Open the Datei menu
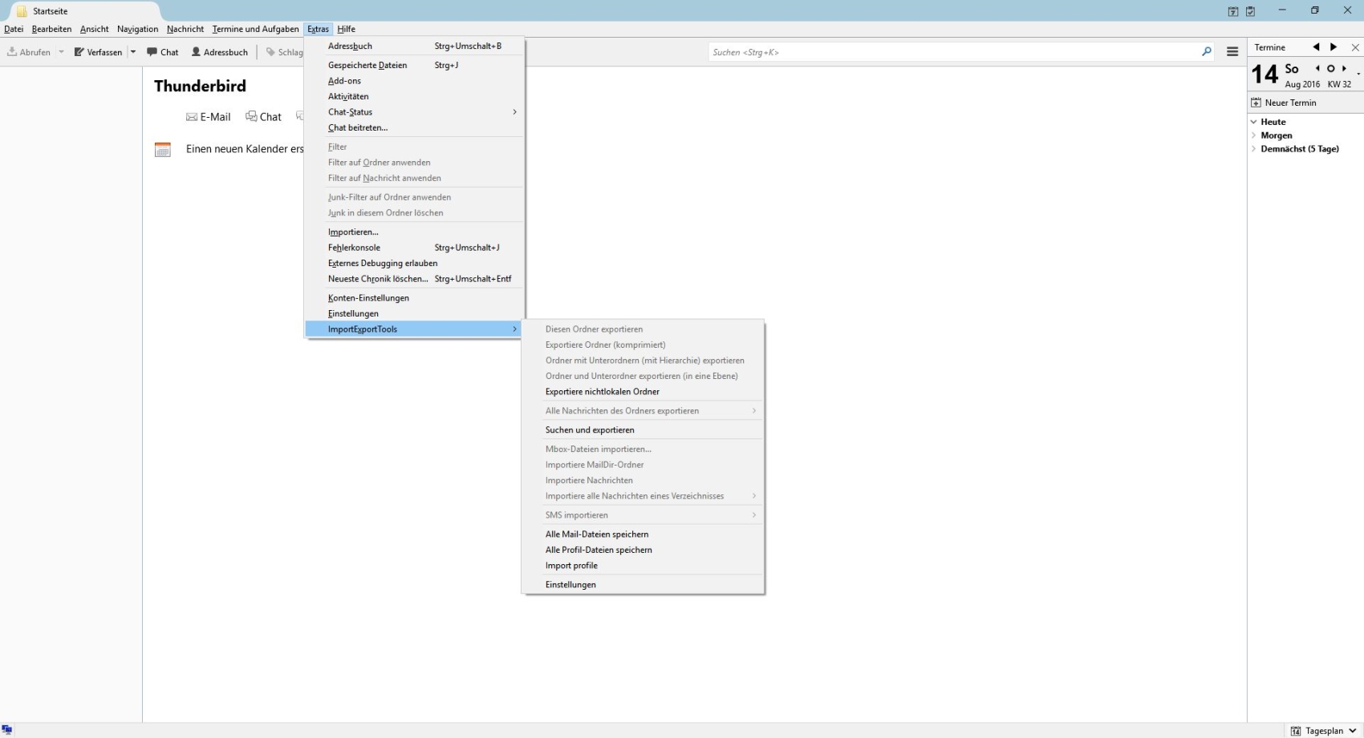The width and height of the screenshot is (1364, 738). [14, 29]
